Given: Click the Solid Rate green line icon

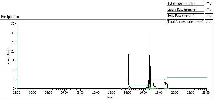Looking at the screenshot, I should [x=209, y=16].
